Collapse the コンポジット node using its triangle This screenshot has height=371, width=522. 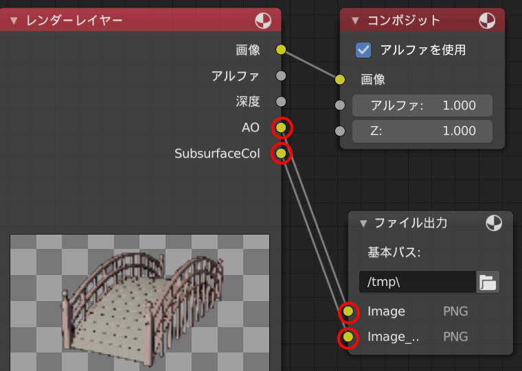tap(355, 21)
